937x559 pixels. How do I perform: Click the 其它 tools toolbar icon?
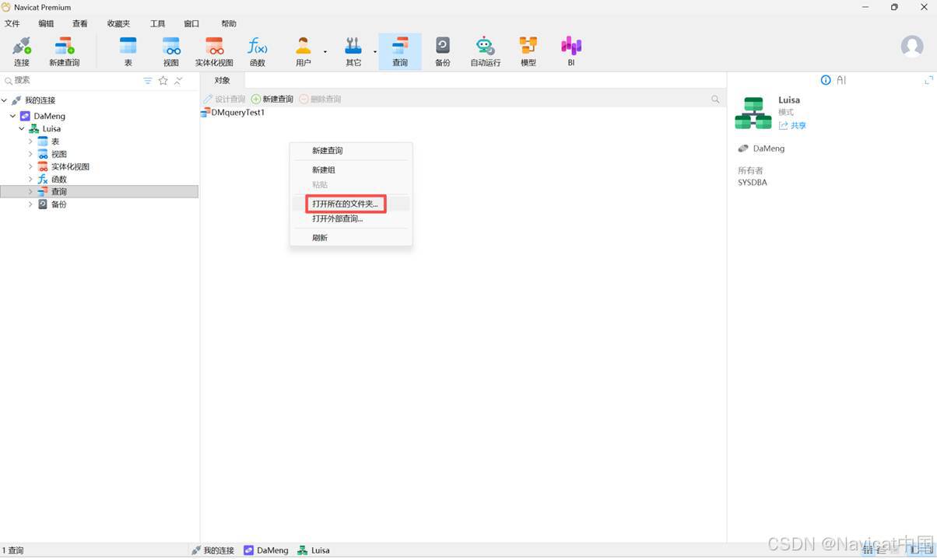[x=353, y=51]
